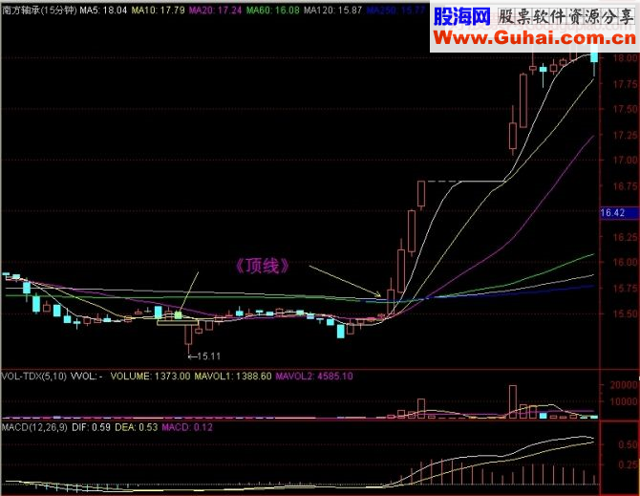Click the 10000 volume axis label
Image resolution: width=640 pixels, height=496 pixels.
point(624,401)
